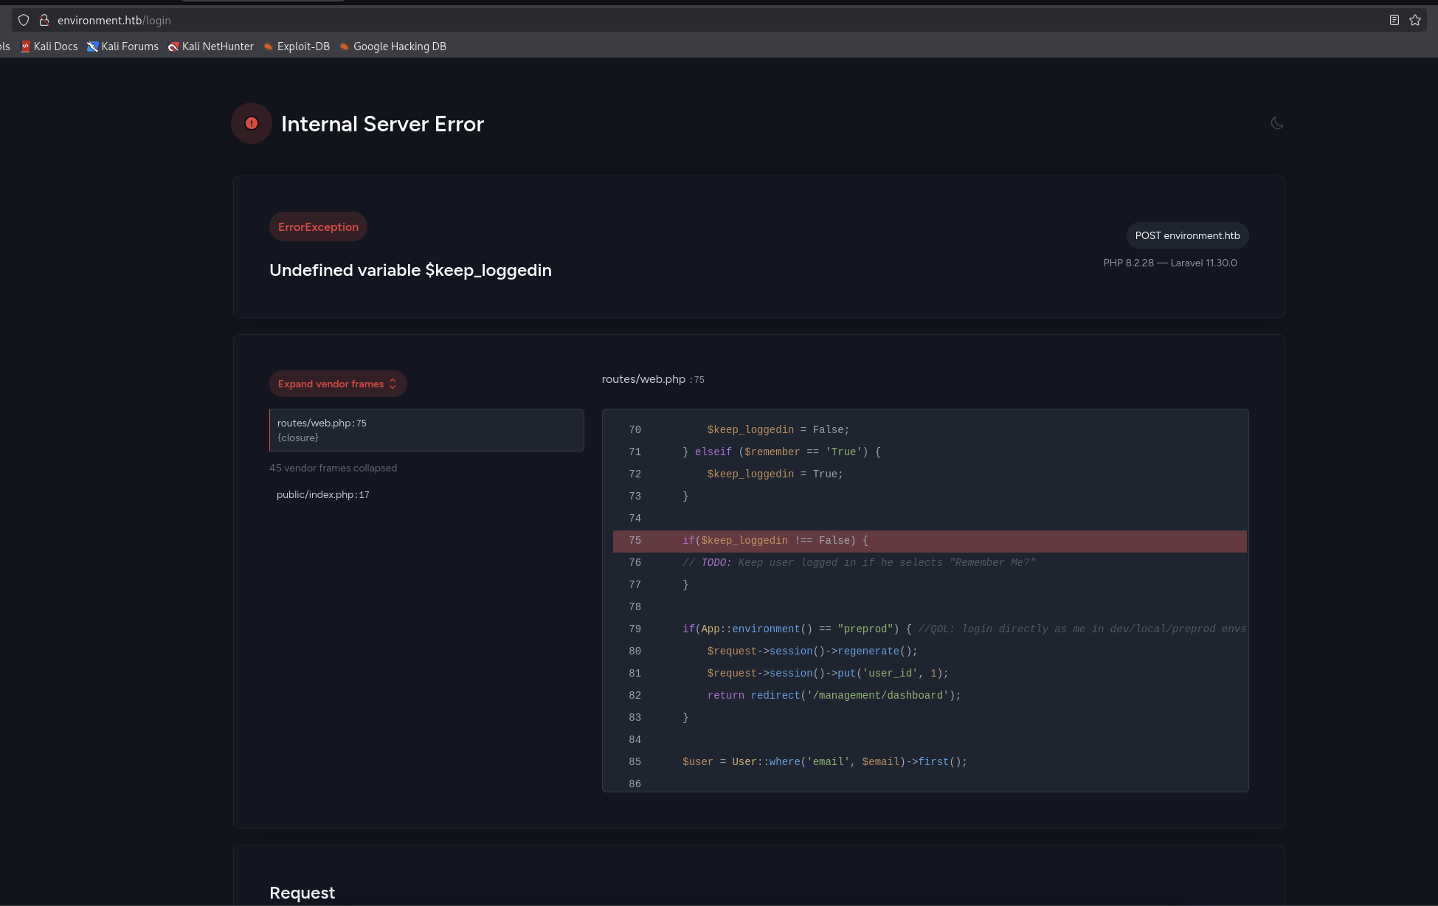Click line 82 redirect to /management/dashboard
This screenshot has height=906, width=1438.
pos(930,695)
